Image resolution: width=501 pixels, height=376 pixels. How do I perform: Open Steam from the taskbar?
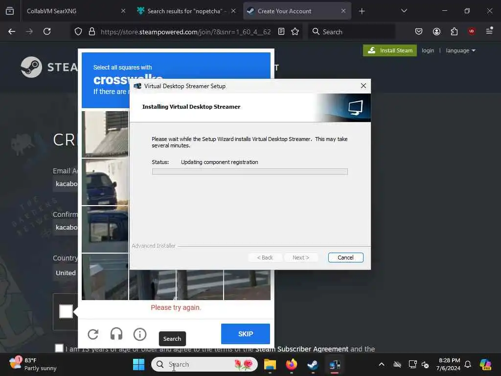pos(313,364)
